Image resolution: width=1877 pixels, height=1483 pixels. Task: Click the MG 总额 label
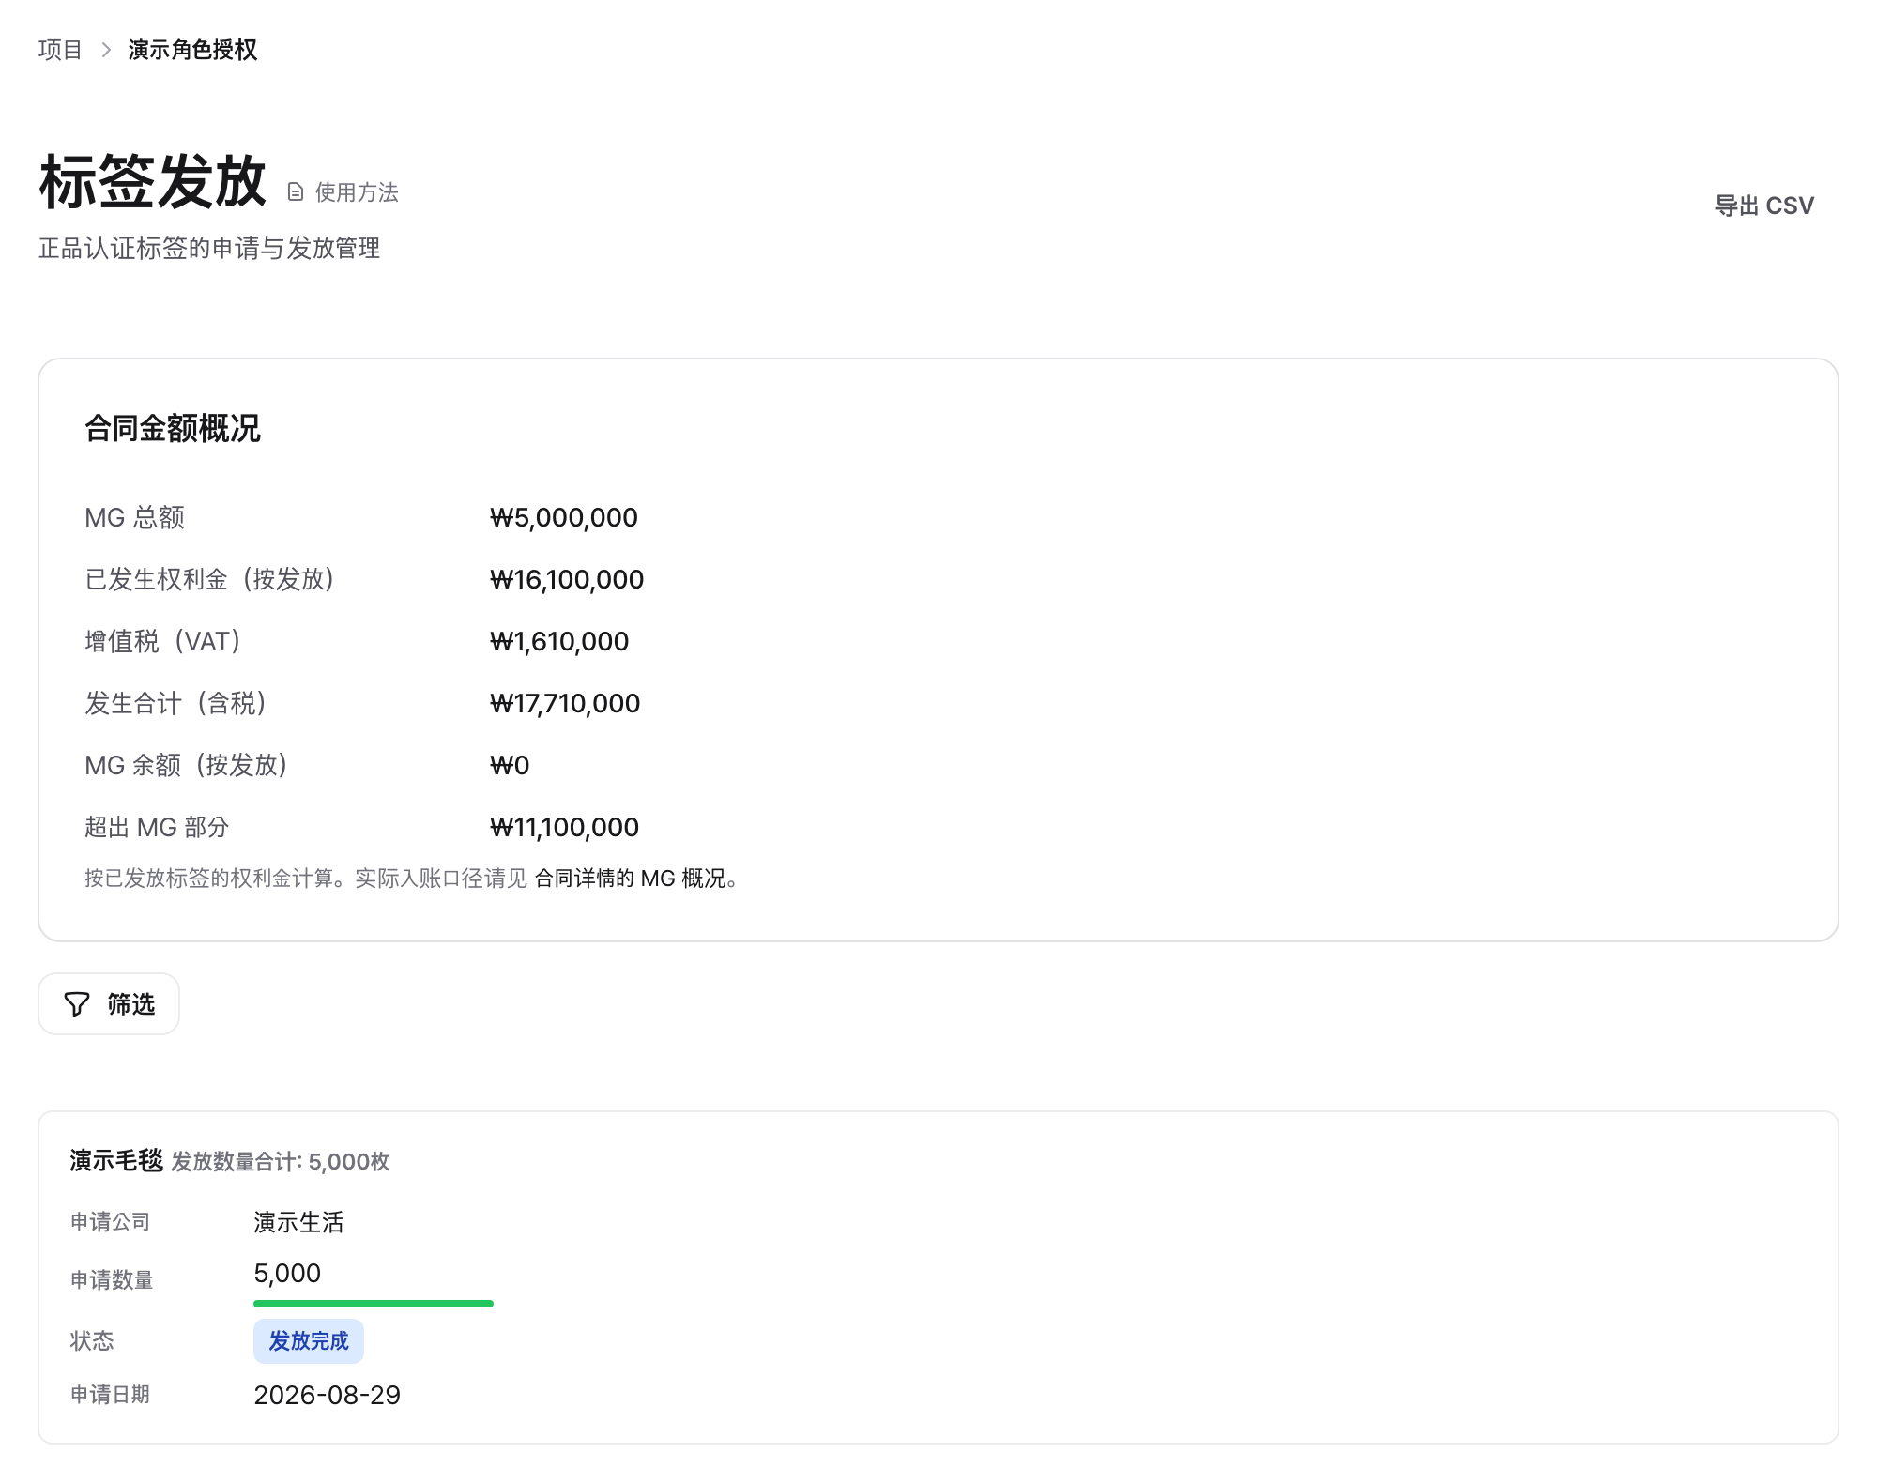click(135, 517)
